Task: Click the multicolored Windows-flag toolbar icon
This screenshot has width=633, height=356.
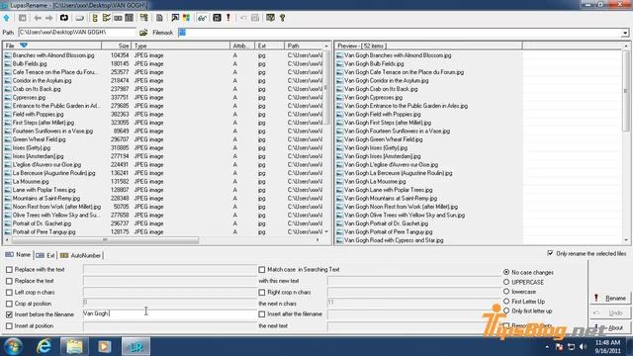Action: pyautogui.click(x=186, y=18)
